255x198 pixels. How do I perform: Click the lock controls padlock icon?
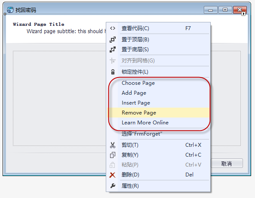point(113,72)
